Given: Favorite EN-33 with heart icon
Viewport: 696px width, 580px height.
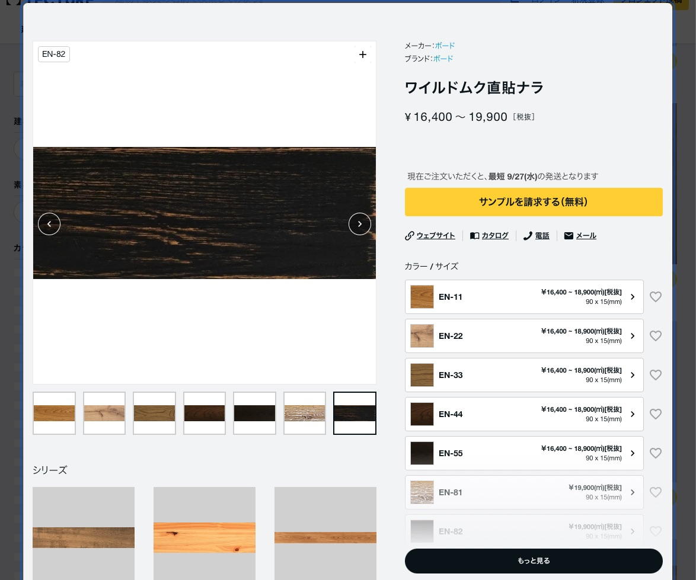Looking at the screenshot, I should point(656,374).
